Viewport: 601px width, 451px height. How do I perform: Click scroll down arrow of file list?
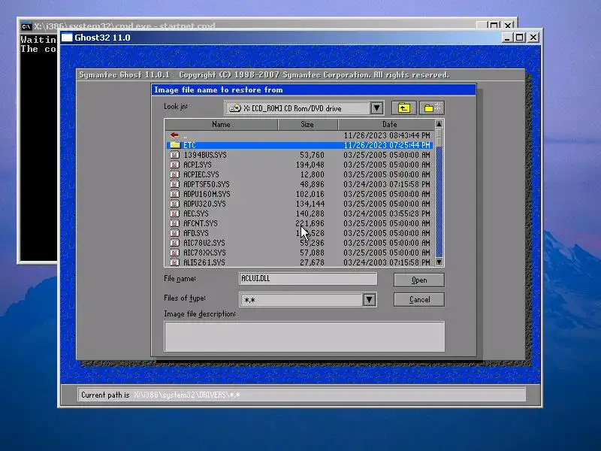pyautogui.click(x=439, y=262)
